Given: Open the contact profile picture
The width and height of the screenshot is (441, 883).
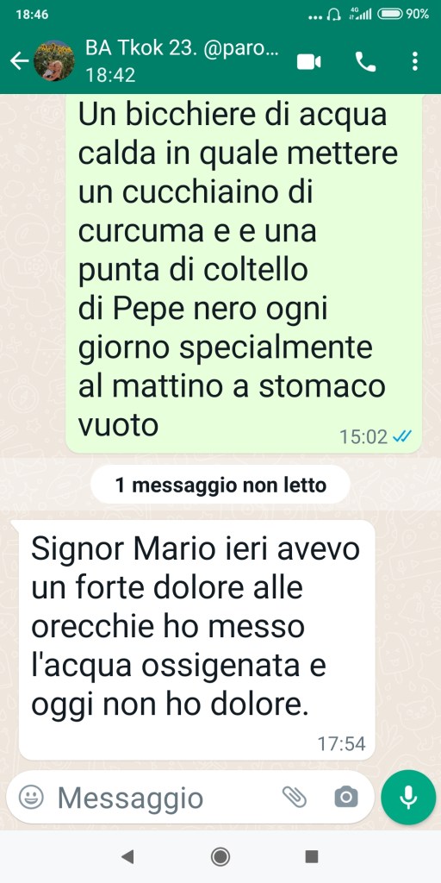Looking at the screenshot, I should (54, 61).
